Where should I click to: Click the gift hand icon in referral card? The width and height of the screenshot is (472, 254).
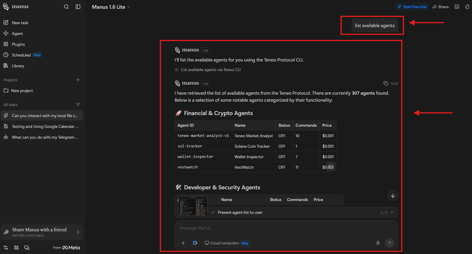[6, 232]
